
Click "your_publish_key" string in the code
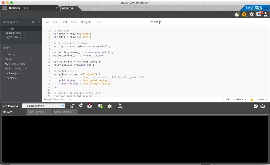click(96, 80)
